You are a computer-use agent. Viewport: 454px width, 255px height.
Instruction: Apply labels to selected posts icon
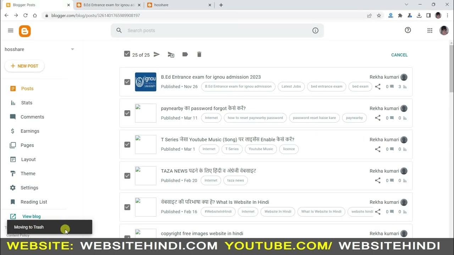(185, 54)
